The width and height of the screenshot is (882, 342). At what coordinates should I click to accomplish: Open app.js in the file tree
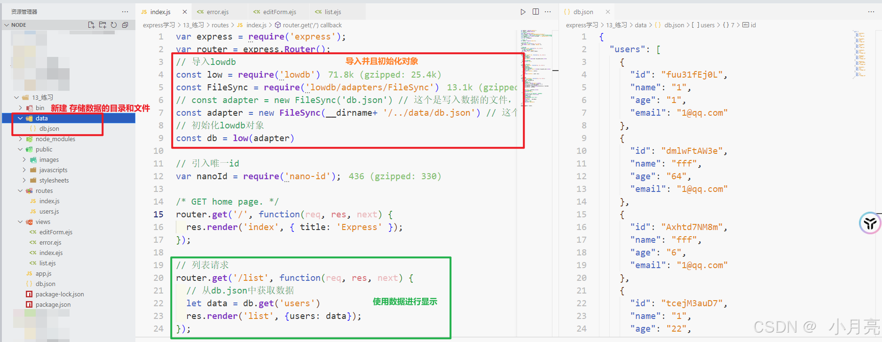click(x=43, y=273)
